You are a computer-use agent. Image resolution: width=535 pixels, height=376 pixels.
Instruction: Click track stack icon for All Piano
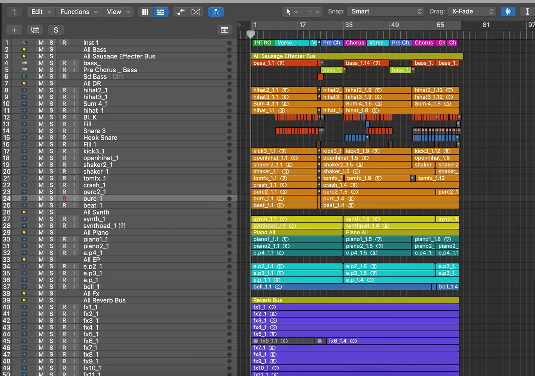click(24, 232)
